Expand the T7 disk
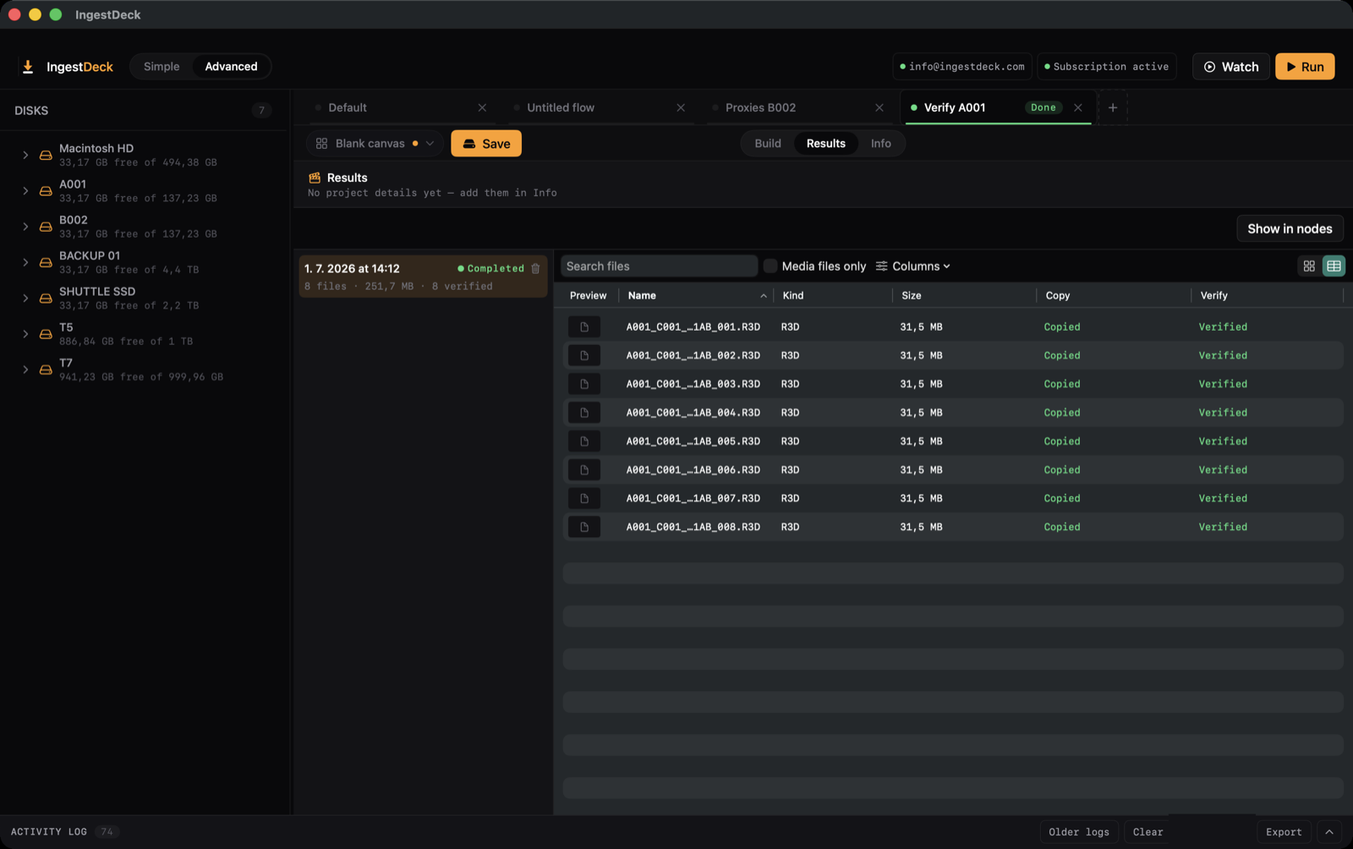This screenshot has width=1353, height=849. (x=25, y=370)
